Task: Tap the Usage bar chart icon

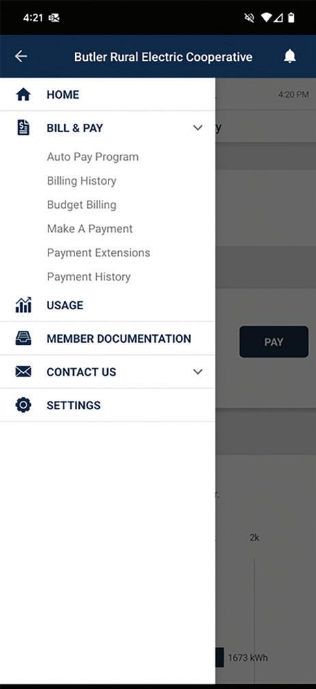Action: (23, 305)
